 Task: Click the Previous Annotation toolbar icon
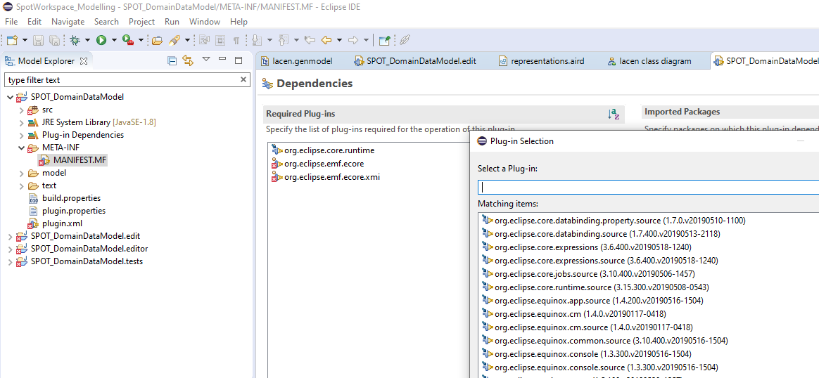click(x=284, y=40)
